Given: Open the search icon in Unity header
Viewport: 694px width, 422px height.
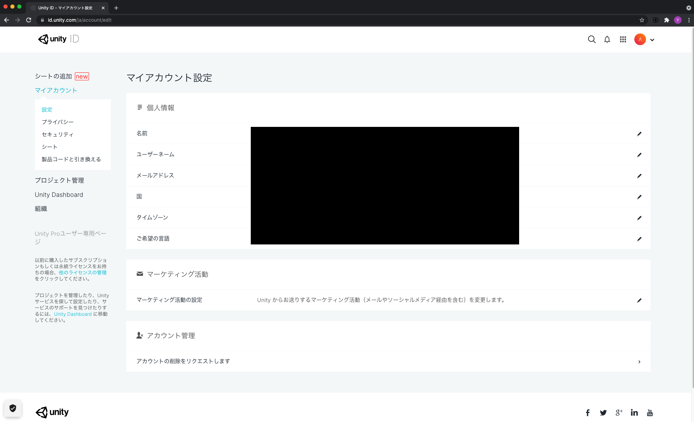Looking at the screenshot, I should (x=592, y=39).
